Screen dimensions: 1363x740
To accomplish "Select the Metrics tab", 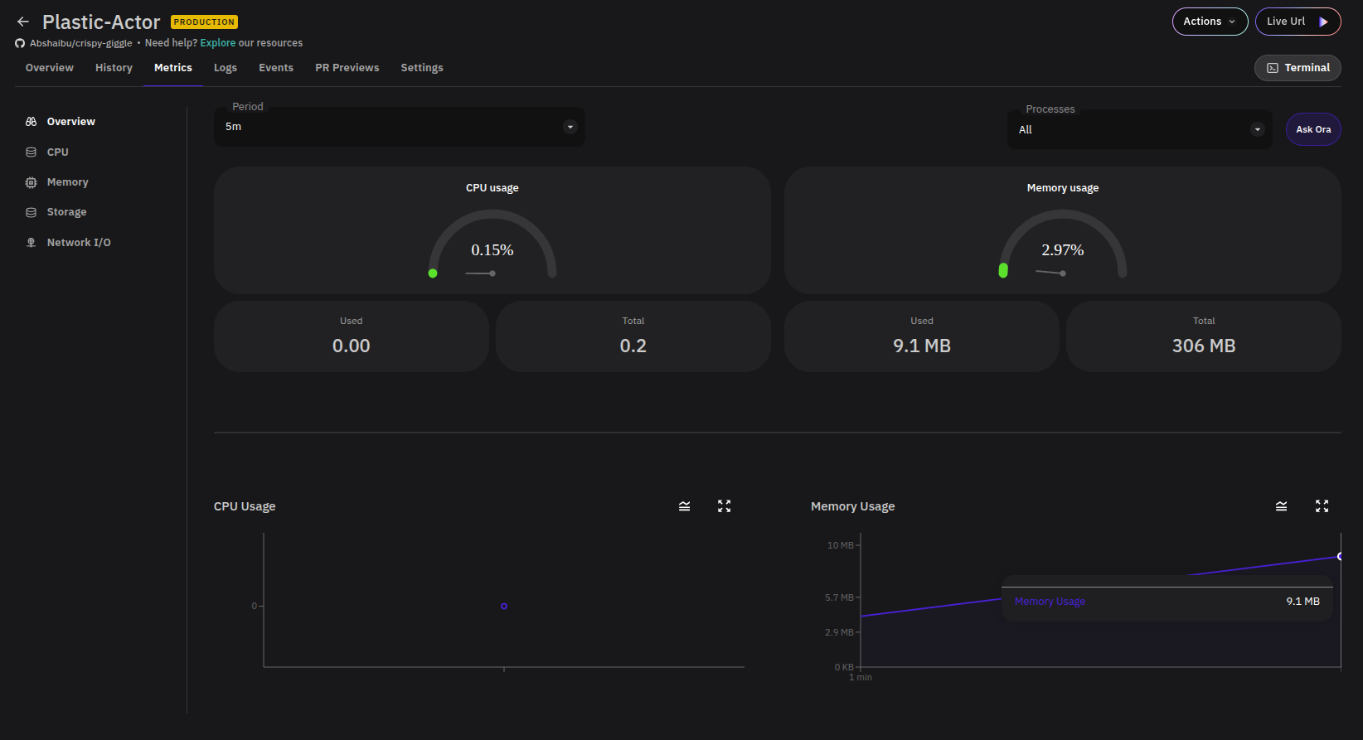I will click(x=173, y=68).
